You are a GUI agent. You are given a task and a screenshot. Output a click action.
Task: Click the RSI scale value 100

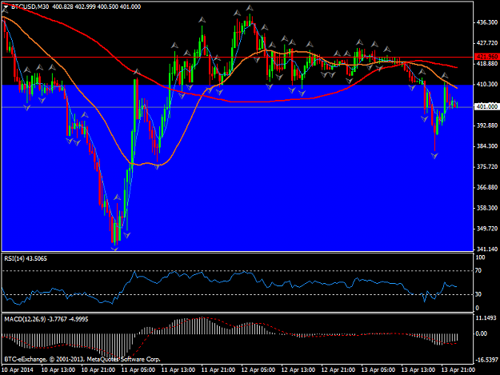[480, 257]
